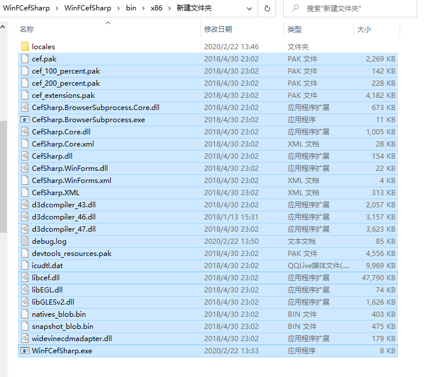Expand the chevron after x86 breadcrumb
The image size is (424, 377).
tap(169, 8)
